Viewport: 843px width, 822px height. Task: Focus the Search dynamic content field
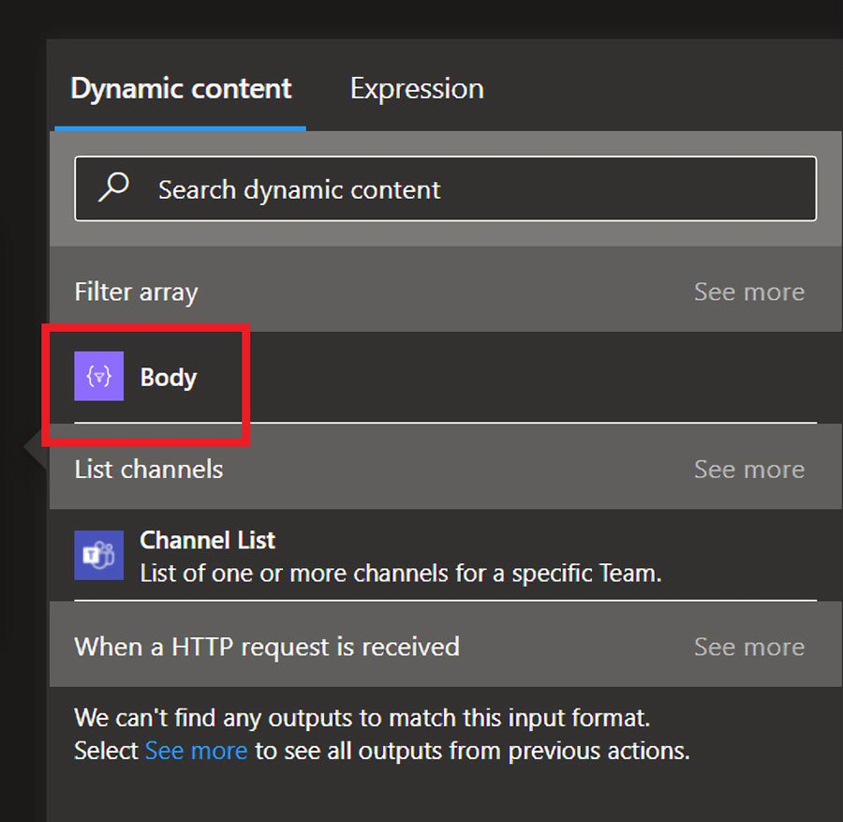point(468,189)
